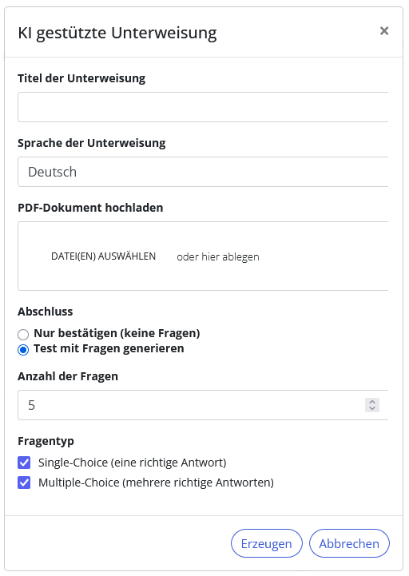This screenshot has width=409, height=576.
Task: Click the 'Nur bestätigen (keine Fragen)' label text
Action: pos(117,333)
